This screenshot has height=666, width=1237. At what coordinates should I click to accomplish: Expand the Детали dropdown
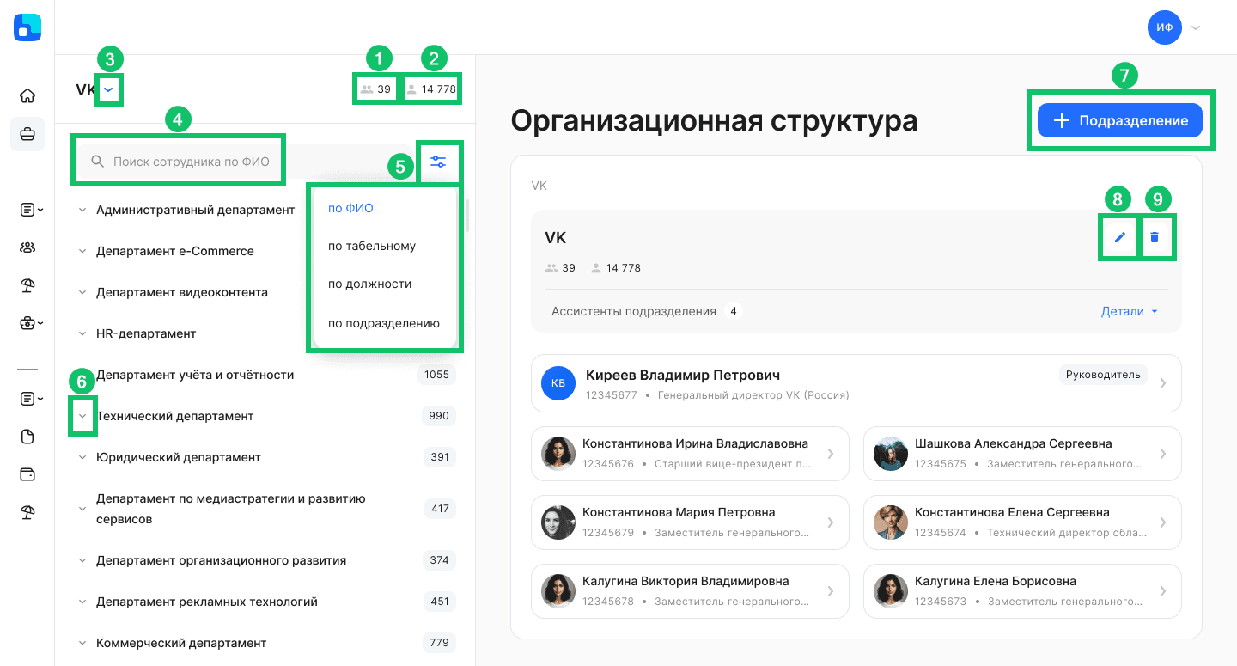[1130, 311]
